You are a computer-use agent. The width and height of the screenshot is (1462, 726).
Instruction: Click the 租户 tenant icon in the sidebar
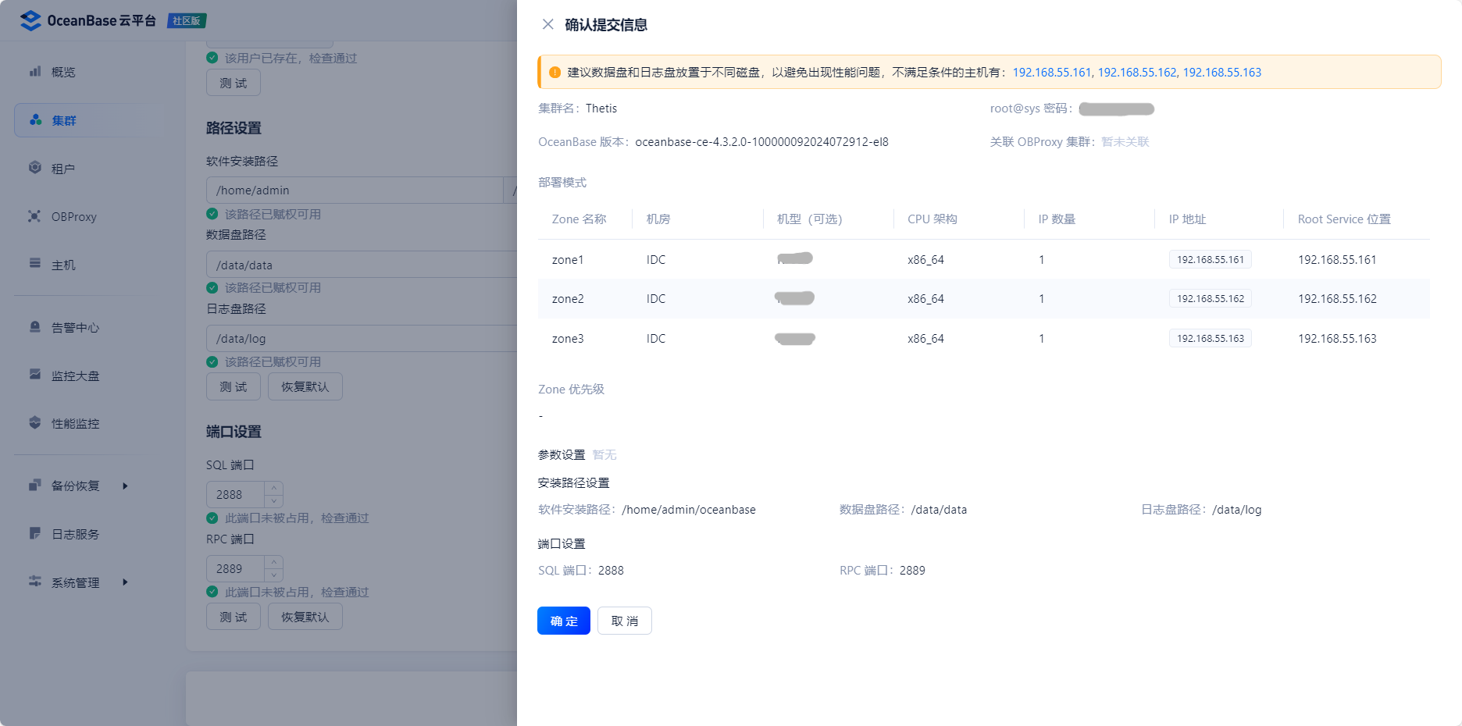click(35, 168)
